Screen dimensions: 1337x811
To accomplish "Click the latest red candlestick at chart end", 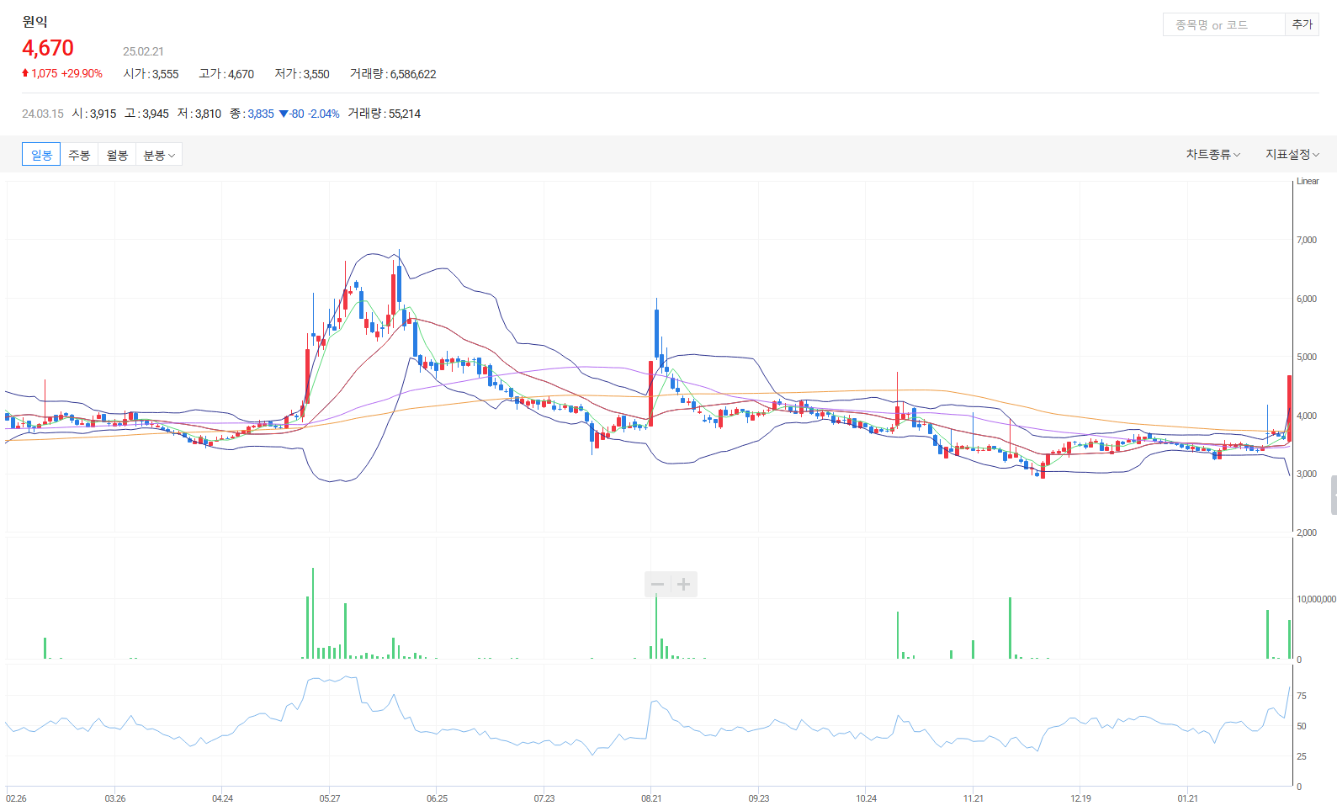I will (1289, 408).
